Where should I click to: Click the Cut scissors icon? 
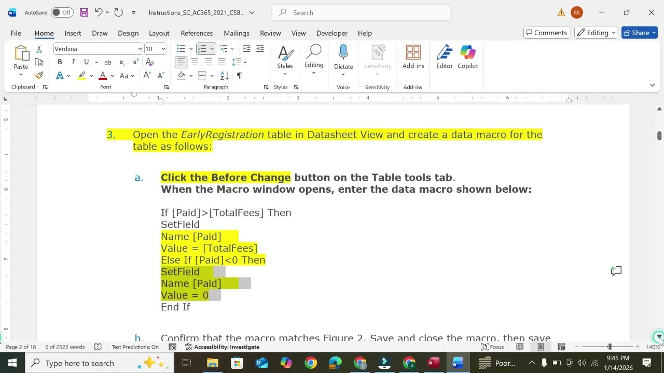click(39, 49)
